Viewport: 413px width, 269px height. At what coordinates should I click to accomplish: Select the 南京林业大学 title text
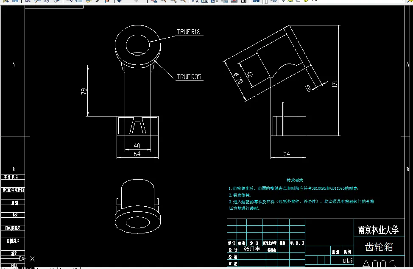(x=378, y=230)
